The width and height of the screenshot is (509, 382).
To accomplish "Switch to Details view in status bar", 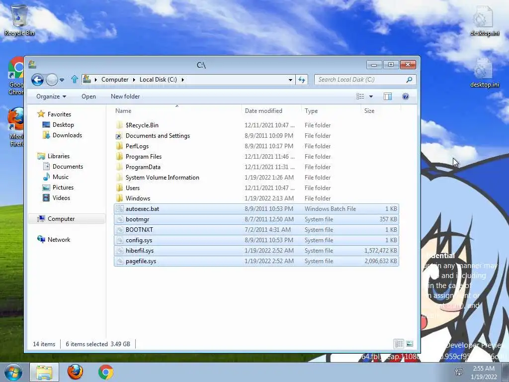I will (x=399, y=344).
